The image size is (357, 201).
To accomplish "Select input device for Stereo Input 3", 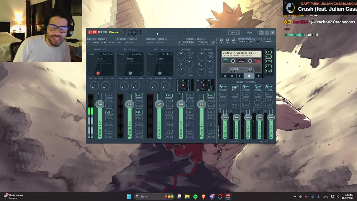I will [x=155, y=42].
